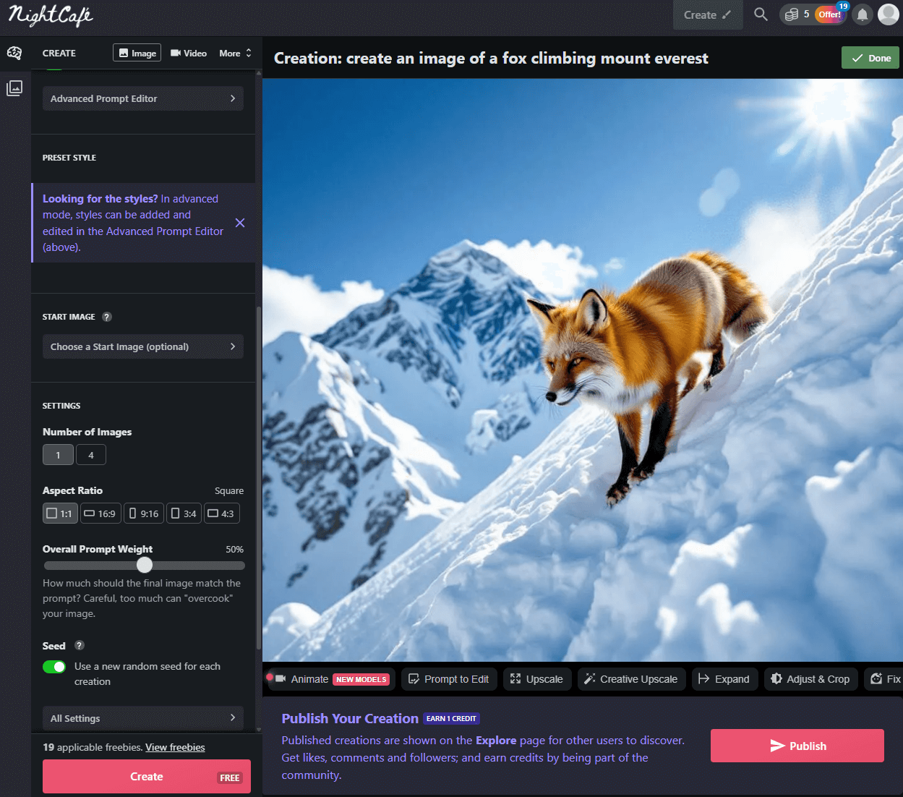
Task: Select the Upscale tool below the image
Action: (x=536, y=678)
